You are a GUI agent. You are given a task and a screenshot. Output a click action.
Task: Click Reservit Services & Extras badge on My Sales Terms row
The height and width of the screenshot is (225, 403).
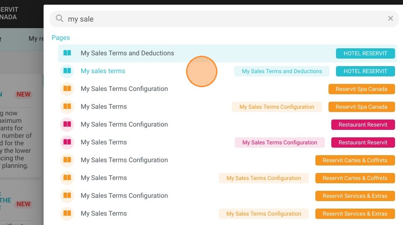click(x=355, y=214)
